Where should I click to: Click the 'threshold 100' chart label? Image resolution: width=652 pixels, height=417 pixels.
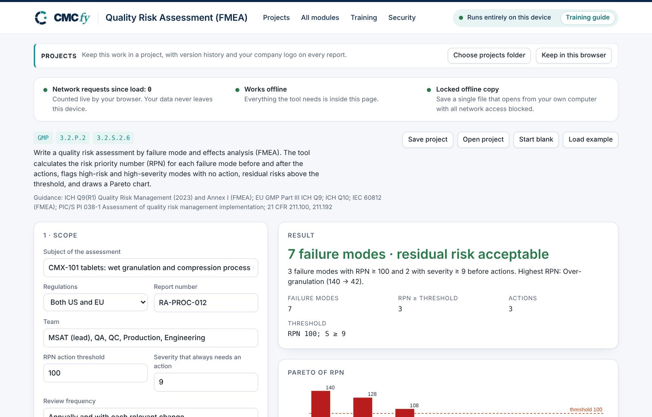click(x=586, y=410)
